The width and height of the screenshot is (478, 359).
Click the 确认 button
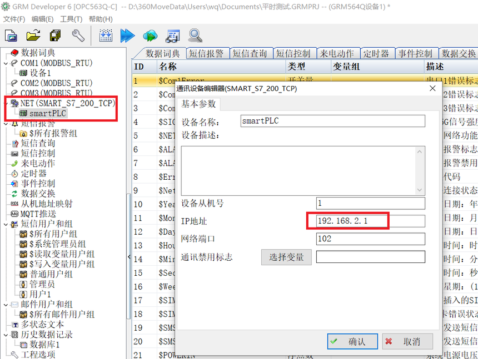352,341
